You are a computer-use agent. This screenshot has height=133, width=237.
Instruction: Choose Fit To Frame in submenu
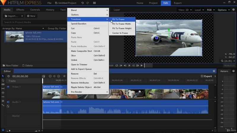122,19
